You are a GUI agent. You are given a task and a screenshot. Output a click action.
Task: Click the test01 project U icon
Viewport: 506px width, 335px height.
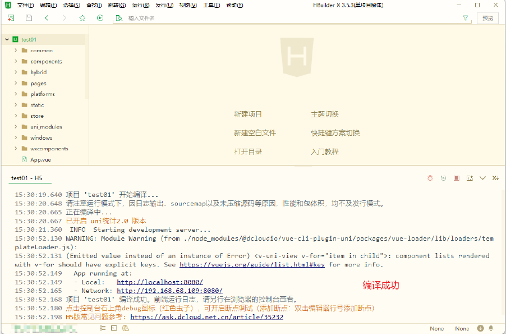point(15,39)
